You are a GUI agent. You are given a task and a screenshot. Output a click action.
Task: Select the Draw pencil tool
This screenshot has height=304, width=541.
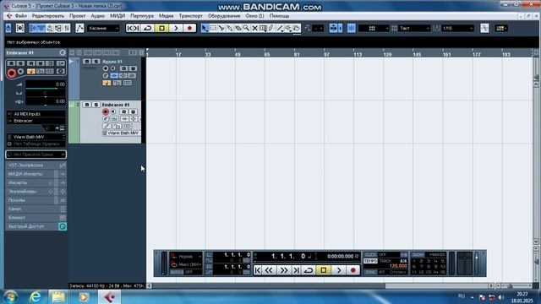point(271,28)
